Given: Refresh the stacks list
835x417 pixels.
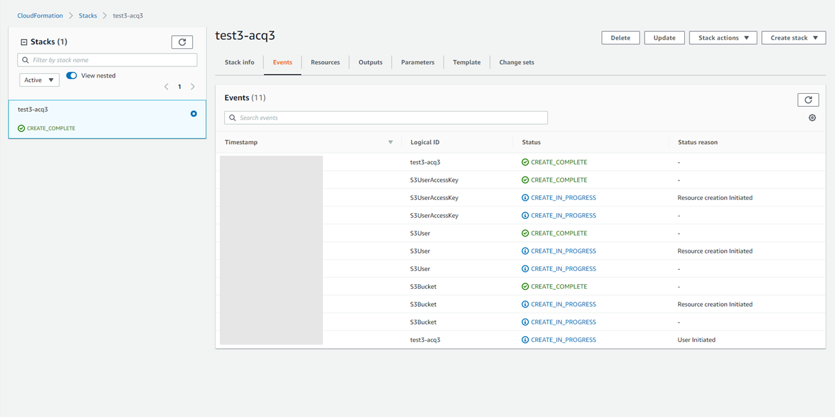Looking at the screenshot, I should (182, 42).
